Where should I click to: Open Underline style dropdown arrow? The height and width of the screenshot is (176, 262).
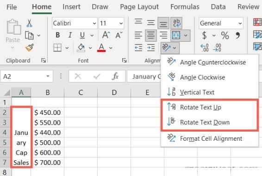coord(92,36)
